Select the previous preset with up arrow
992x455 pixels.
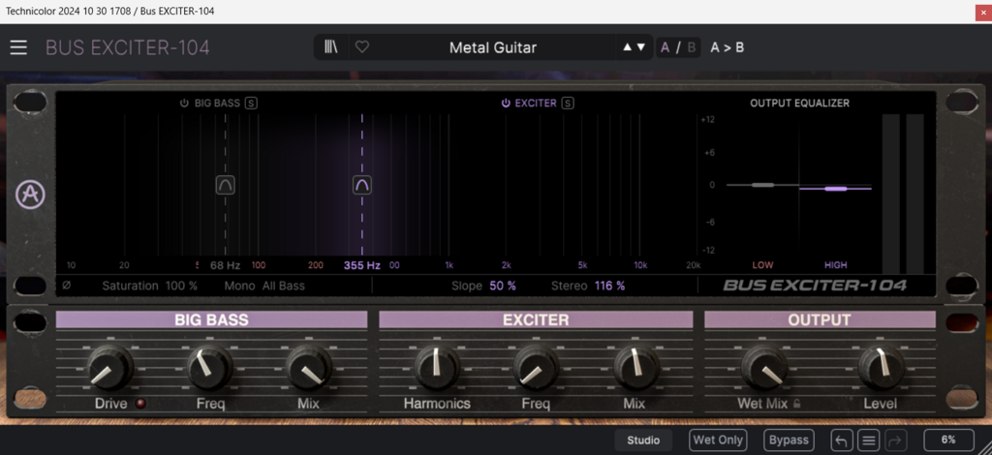coord(627,46)
